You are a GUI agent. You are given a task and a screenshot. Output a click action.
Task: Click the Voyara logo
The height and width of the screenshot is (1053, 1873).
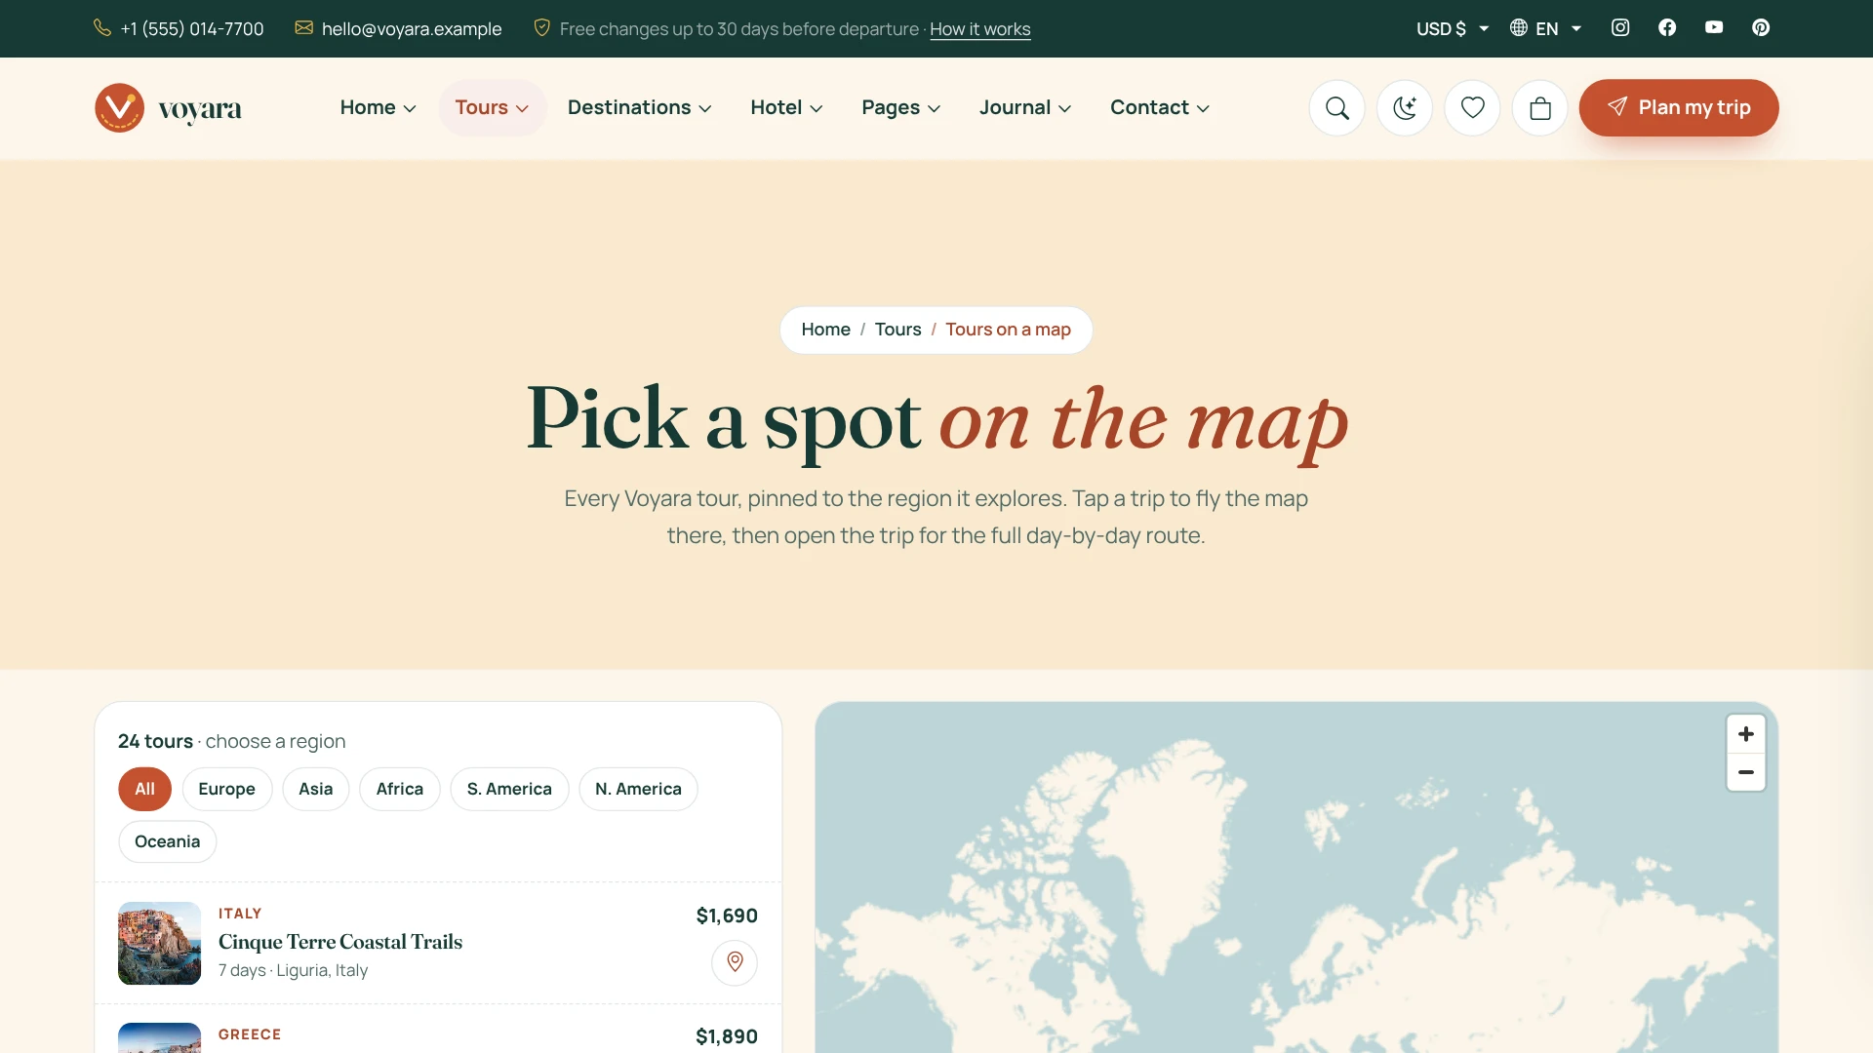[168, 108]
